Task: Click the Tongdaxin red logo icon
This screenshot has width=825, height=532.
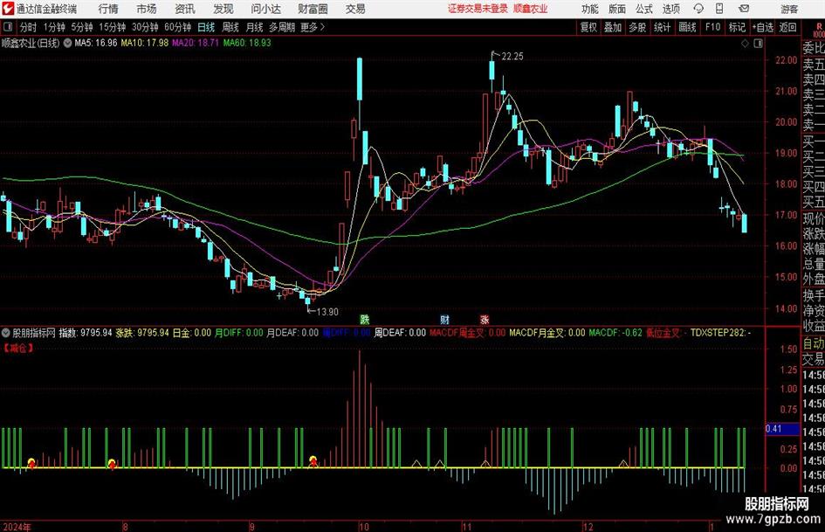Action: click(x=7, y=9)
